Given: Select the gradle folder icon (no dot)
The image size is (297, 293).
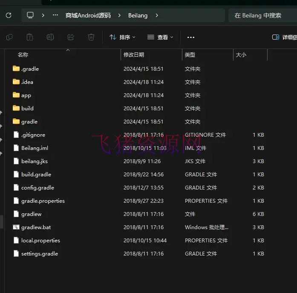Looking at the screenshot, I should [x=16, y=121].
